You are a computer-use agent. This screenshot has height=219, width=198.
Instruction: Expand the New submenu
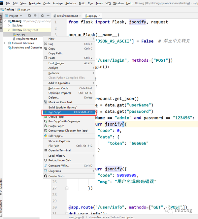point(51,39)
